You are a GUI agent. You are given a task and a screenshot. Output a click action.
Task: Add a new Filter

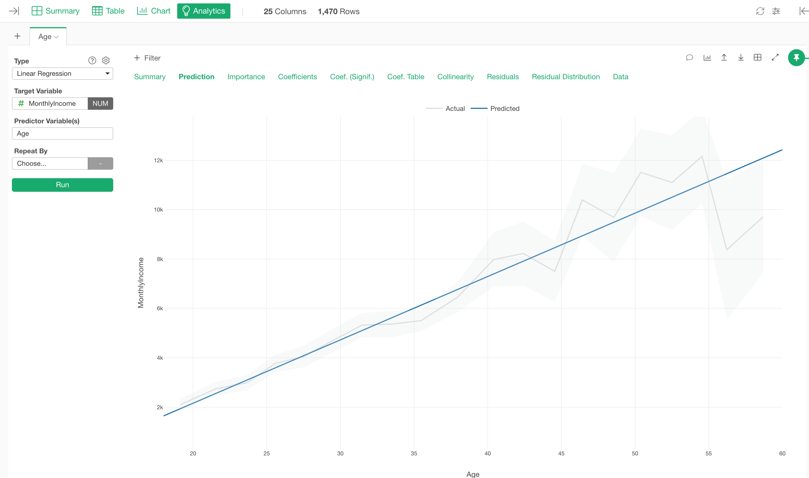point(147,58)
